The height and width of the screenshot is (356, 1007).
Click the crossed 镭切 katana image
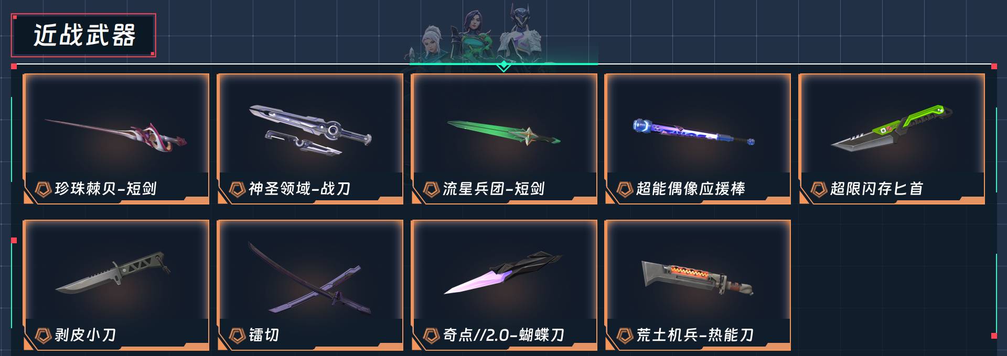pos(309,278)
